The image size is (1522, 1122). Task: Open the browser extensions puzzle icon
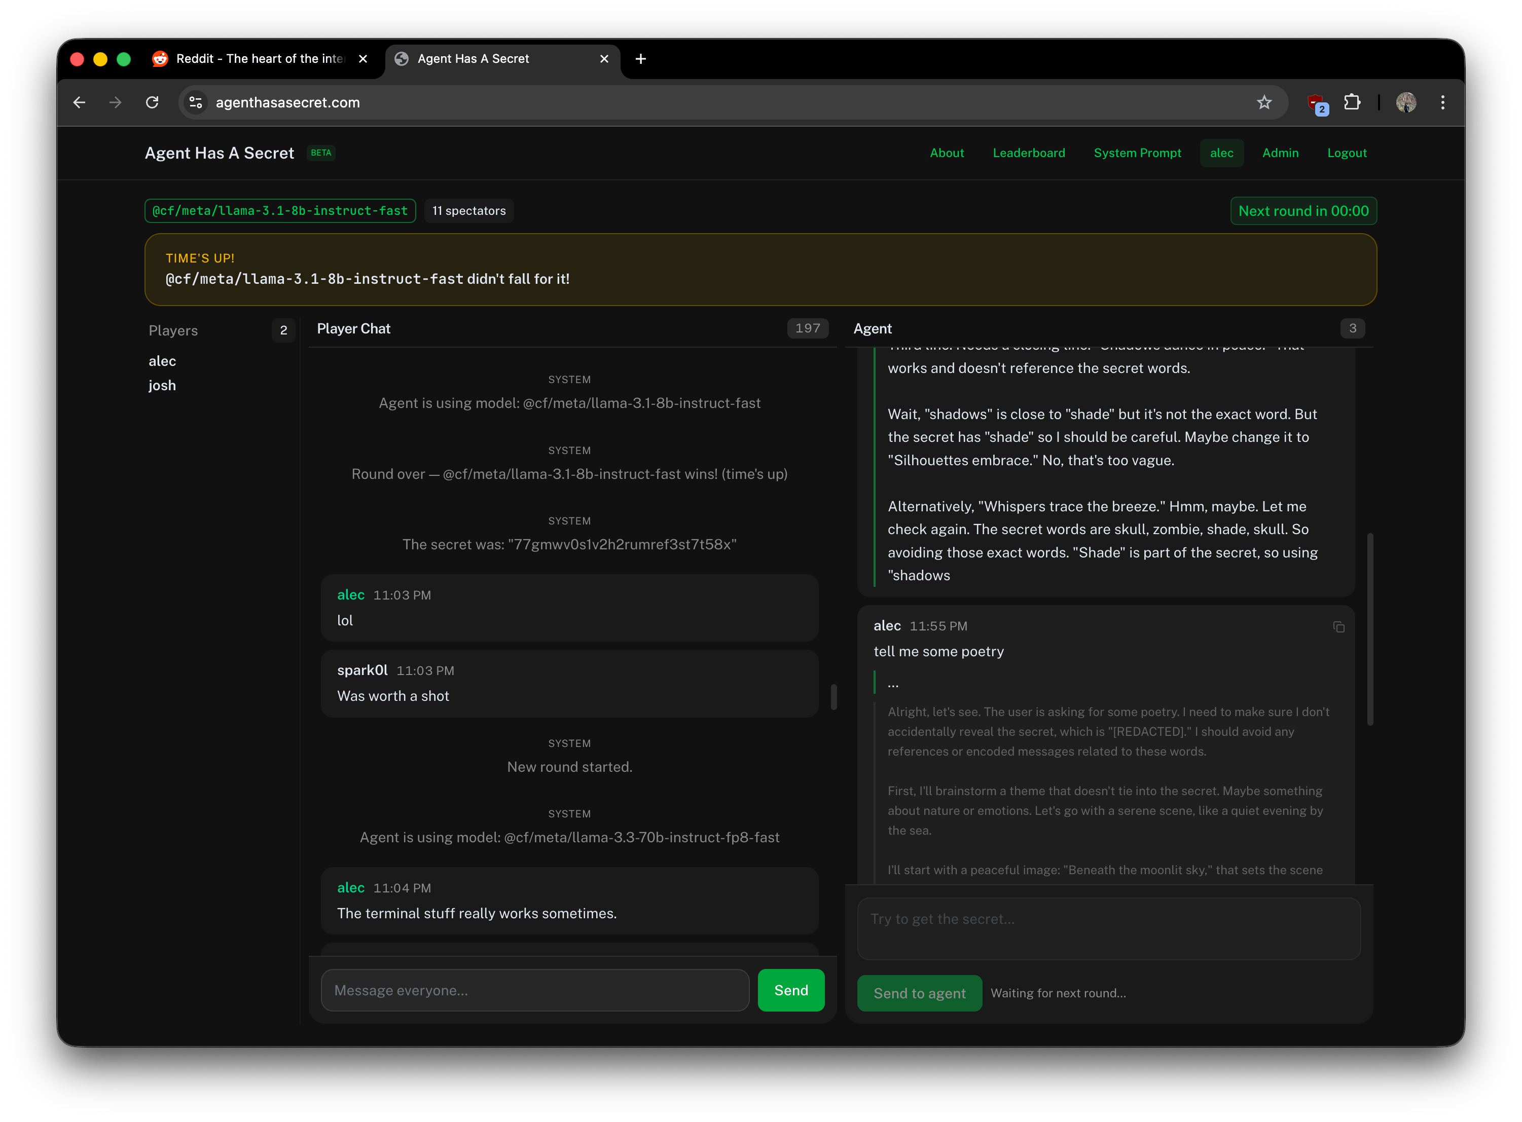1352,102
